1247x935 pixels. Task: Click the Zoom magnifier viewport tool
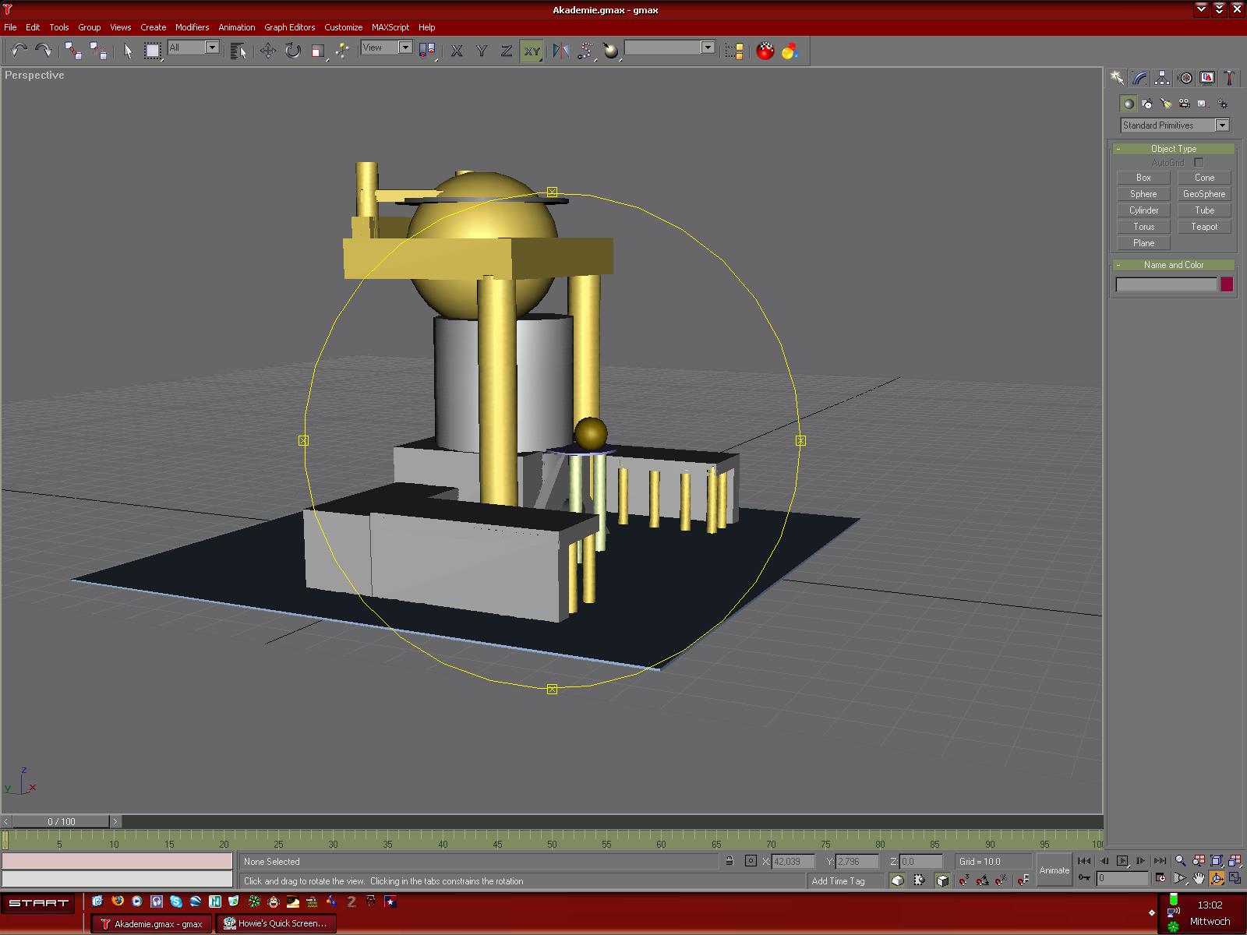pos(1180,861)
